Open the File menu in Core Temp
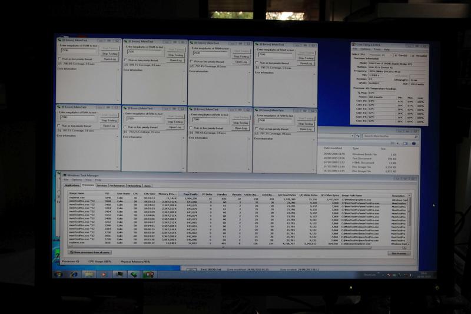The height and width of the screenshot is (314, 471). pos(355,49)
